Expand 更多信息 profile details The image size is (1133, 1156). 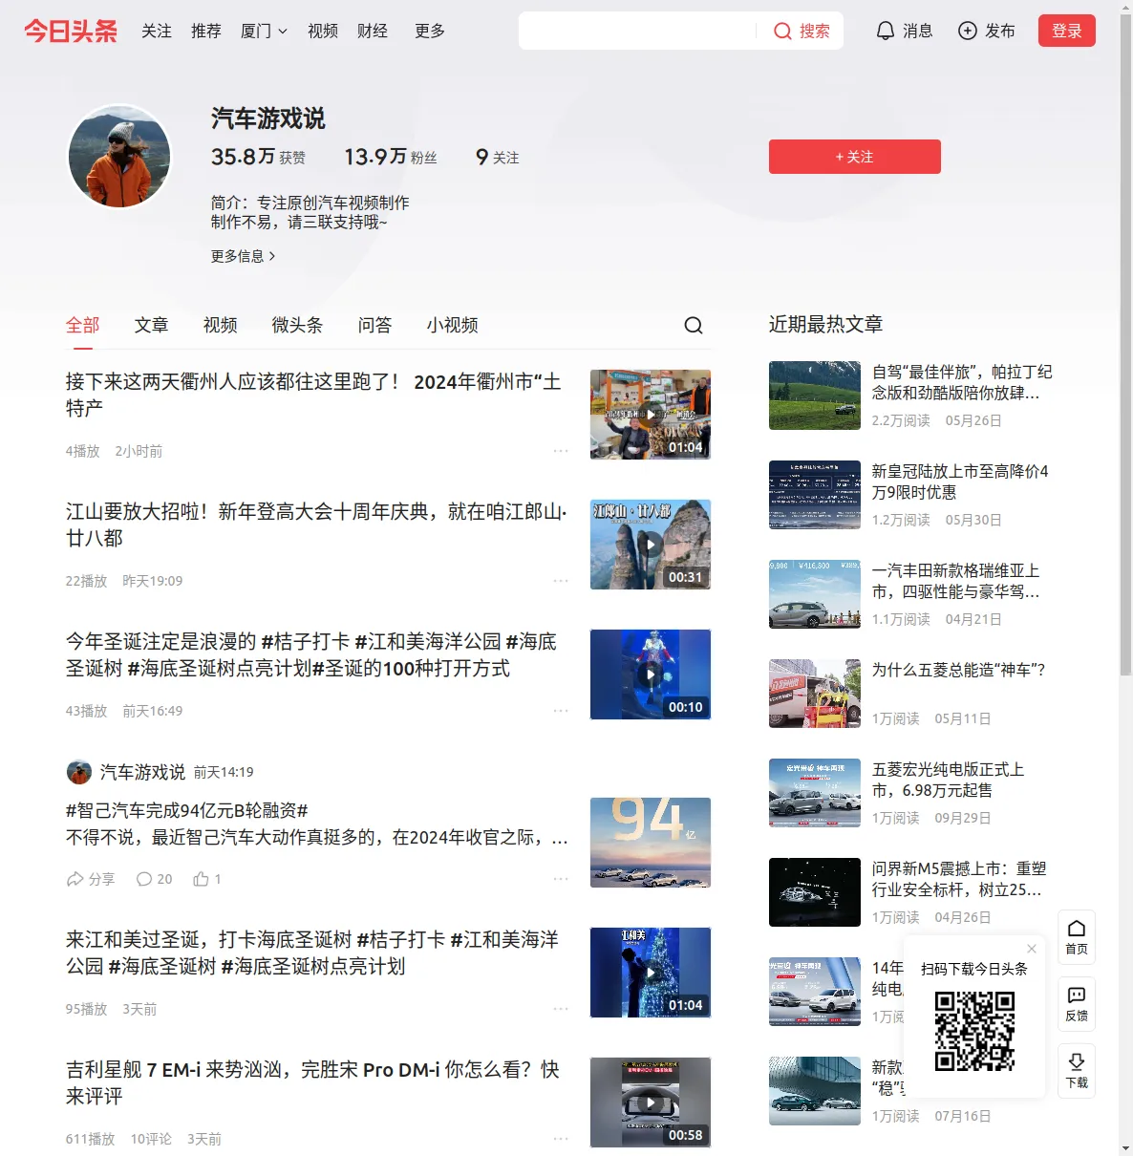[x=244, y=256]
